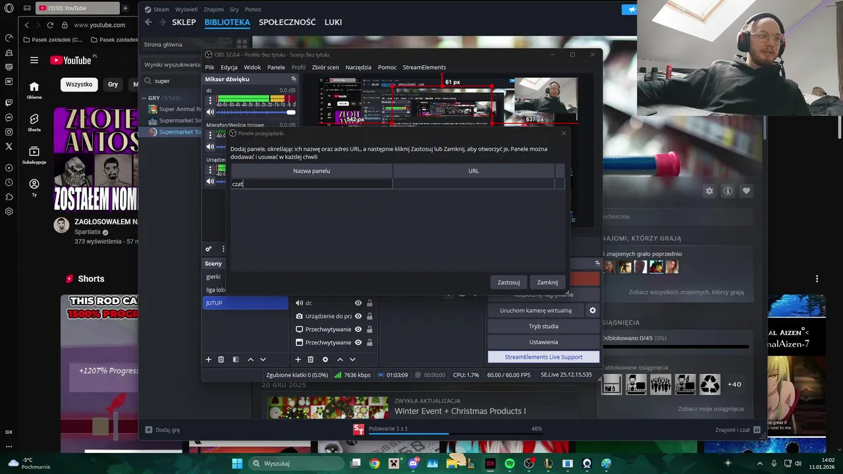Add the game to favorites with the heart icon
Viewport: 843px width, 474px height.
click(746, 191)
